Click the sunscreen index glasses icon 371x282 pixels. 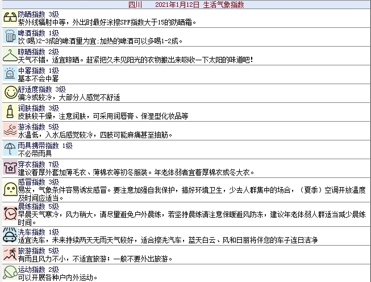click(9, 18)
